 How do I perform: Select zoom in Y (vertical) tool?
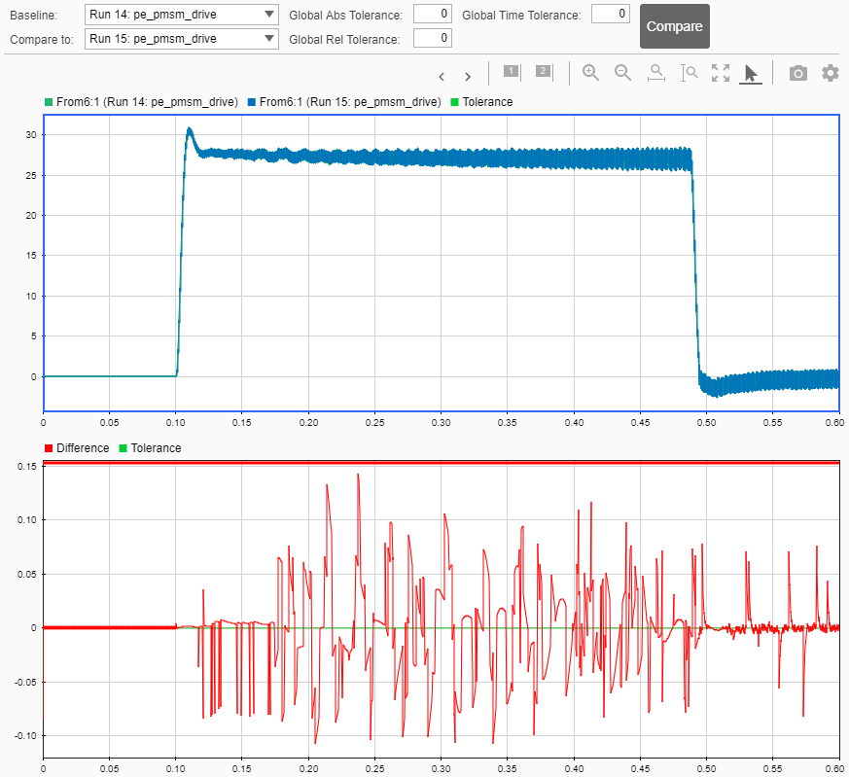coord(689,73)
